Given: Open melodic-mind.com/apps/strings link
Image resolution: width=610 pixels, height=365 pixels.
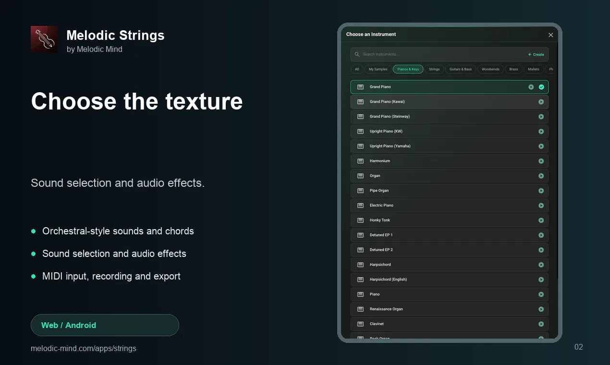Looking at the screenshot, I should tap(84, 348).
